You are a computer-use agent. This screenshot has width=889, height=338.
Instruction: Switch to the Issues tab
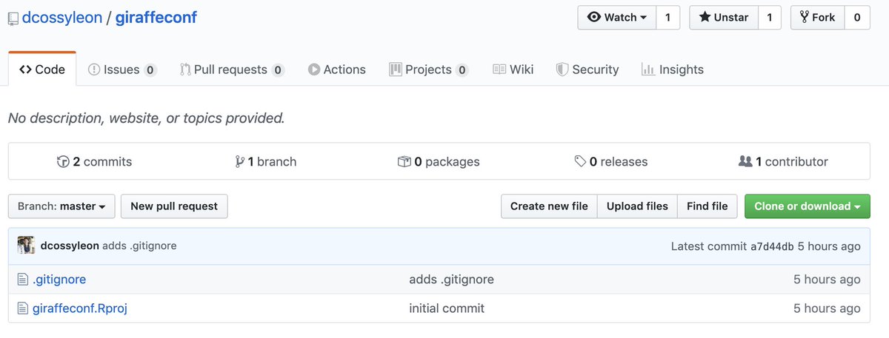coord(121,70)
